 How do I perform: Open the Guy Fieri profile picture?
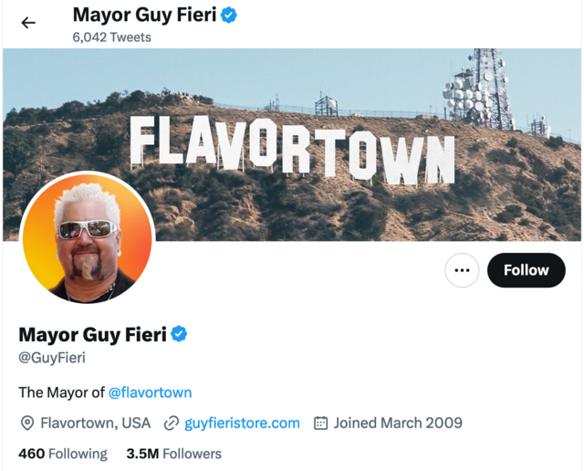pos(87,238)
